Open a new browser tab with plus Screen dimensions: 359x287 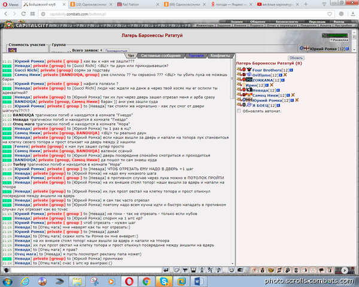pos(306,4)
